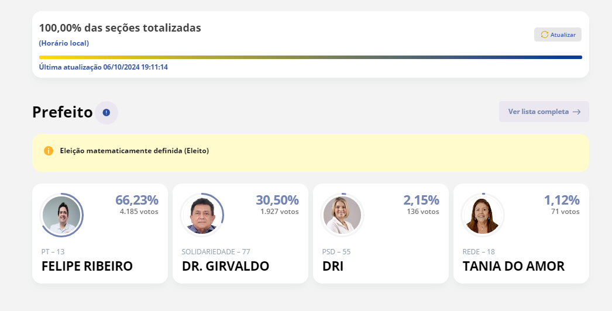Click the 30,50% vote percentage
Image resolution: width=612 pixels, height=311 pixels.
pyautogui.click(x=277, y=200)
